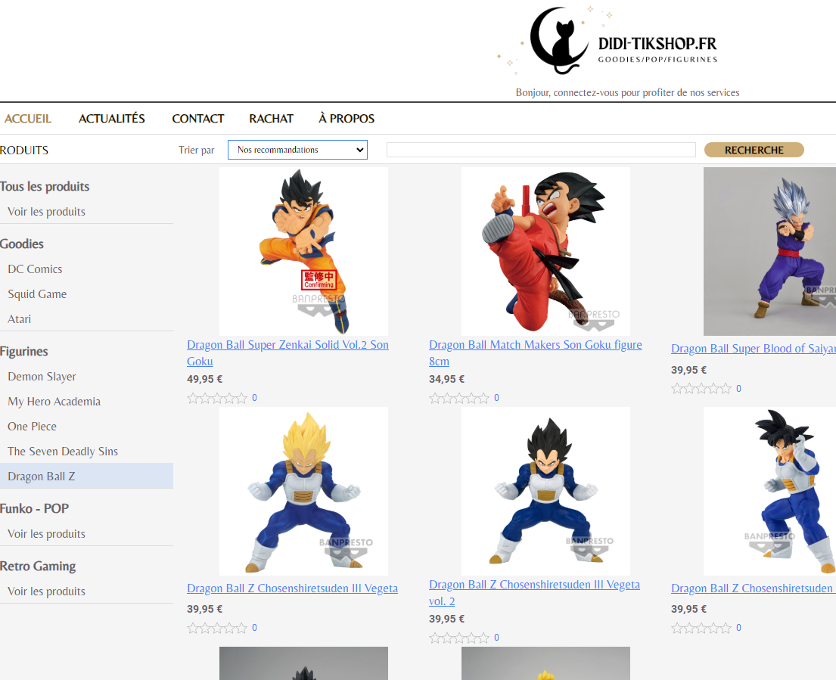This screenshot has height=680, width=836.
Task: Click star rating under Chosenshiretsuden III Vegeta
Action: [217, 629]
